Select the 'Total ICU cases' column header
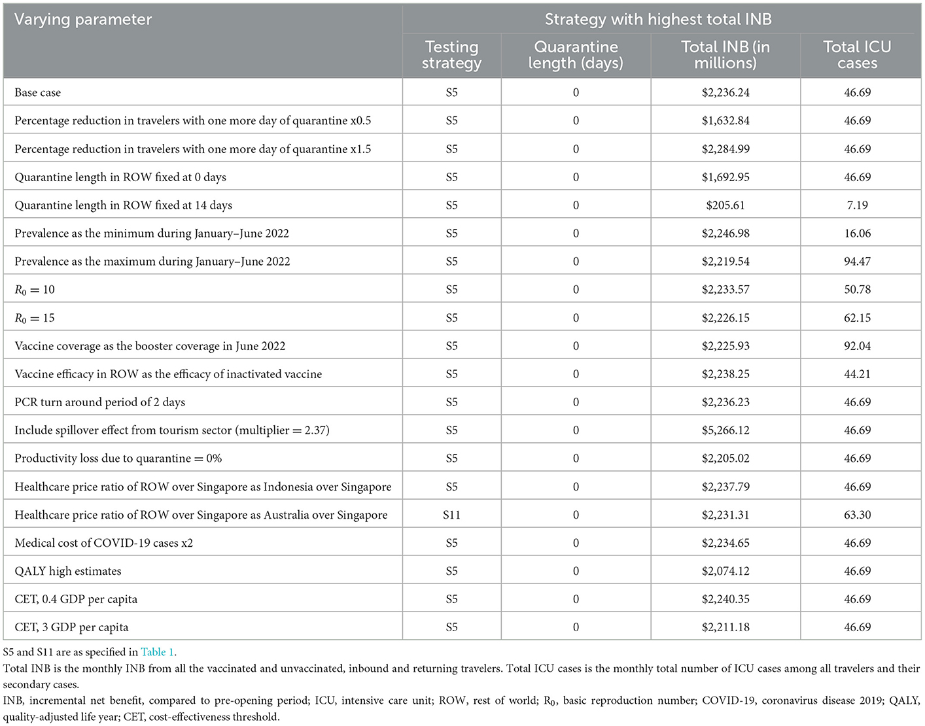This screenshot has height=726, width=925. 857,55
